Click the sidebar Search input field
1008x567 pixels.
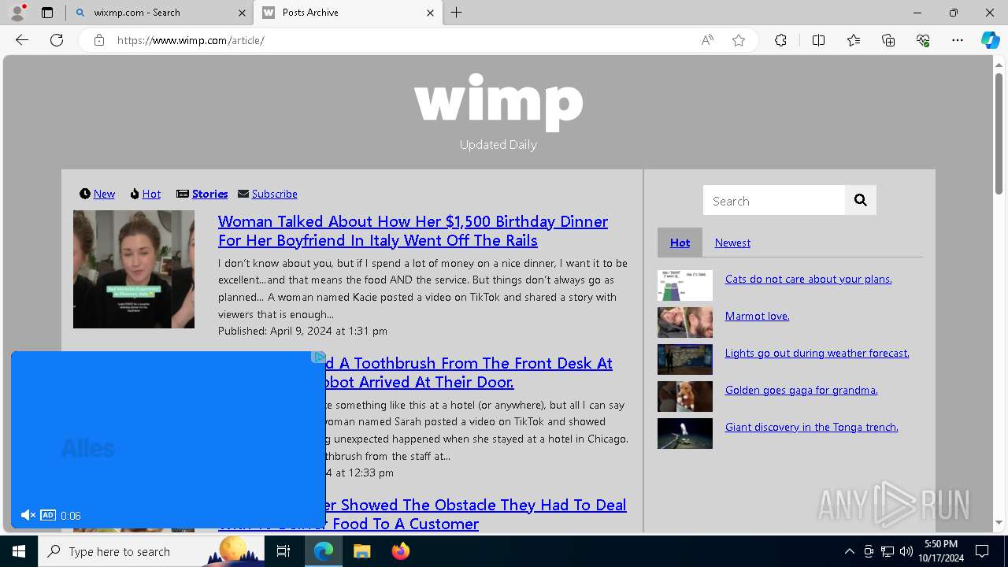pyautogui.click(x=774, y=201)
